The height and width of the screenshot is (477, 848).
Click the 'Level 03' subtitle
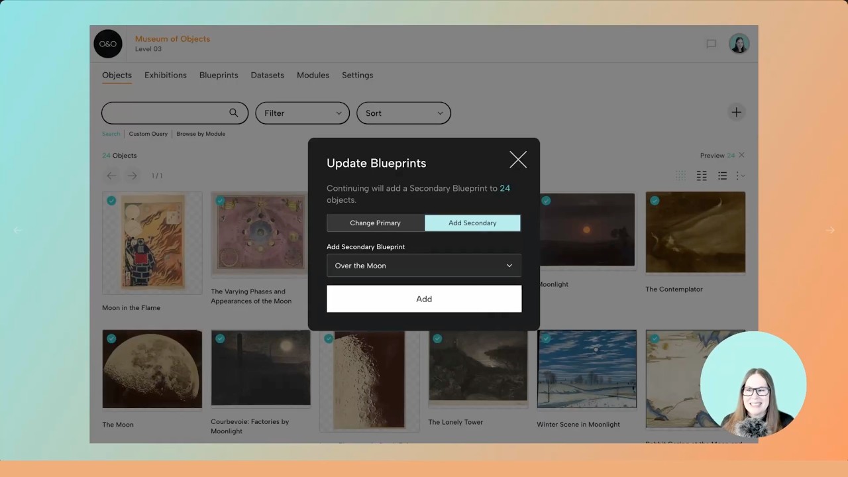pos(148,49)
